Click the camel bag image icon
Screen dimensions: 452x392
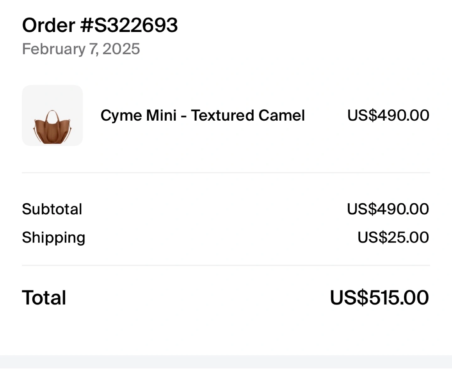(x=52, y=127)
